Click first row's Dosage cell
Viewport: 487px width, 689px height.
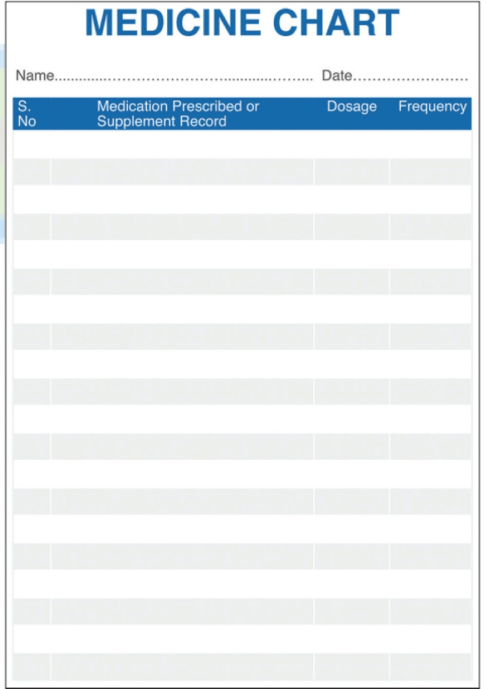point(352,144)
